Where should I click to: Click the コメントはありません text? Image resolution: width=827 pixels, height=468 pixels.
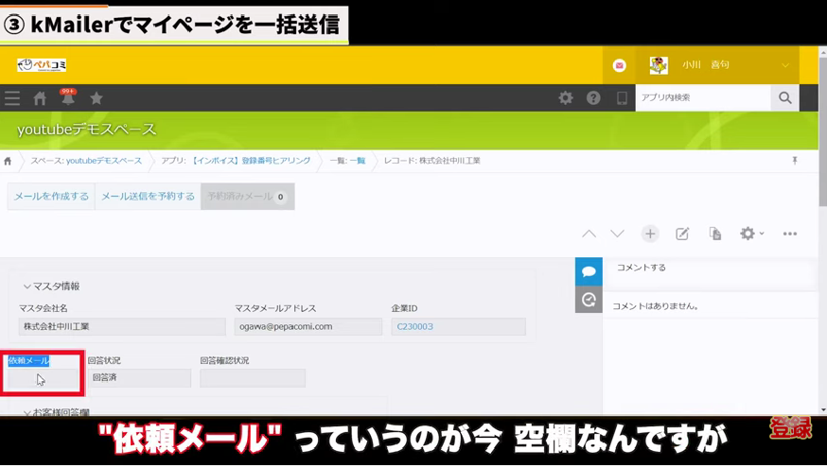(655, 306)
